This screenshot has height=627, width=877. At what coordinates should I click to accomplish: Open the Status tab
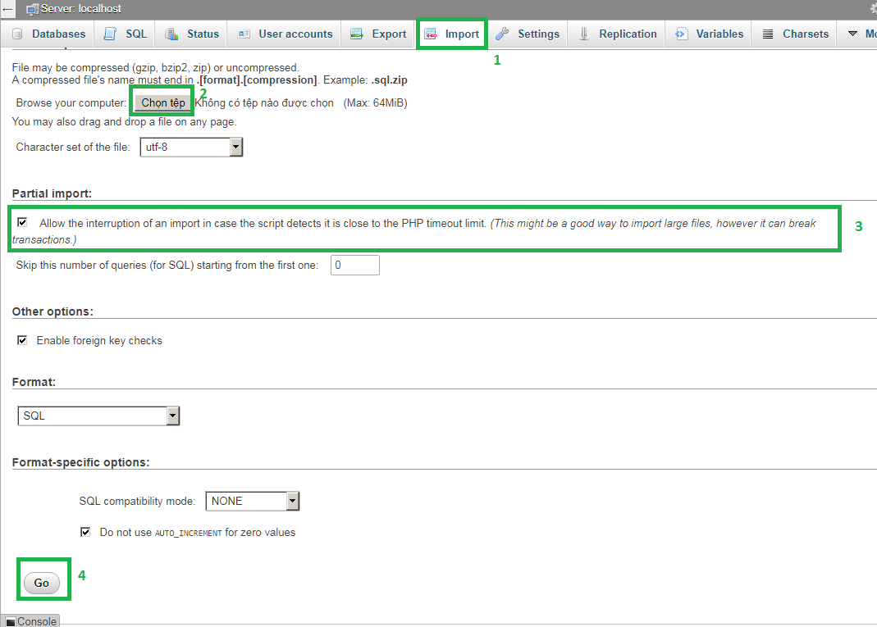click(x=192, y=34)
